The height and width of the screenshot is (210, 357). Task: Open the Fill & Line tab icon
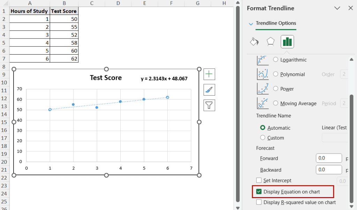click(254, 41)
